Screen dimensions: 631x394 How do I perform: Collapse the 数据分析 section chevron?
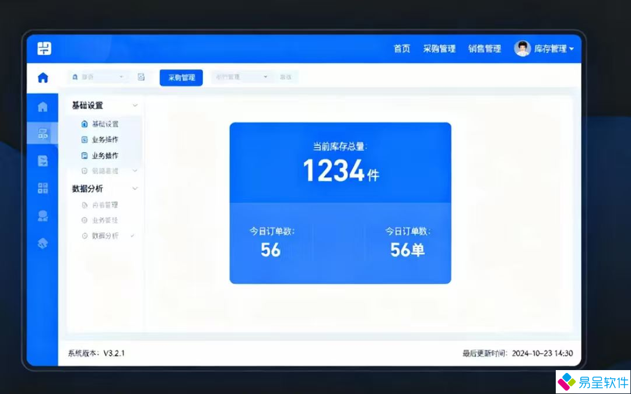(x=135, y=189)
